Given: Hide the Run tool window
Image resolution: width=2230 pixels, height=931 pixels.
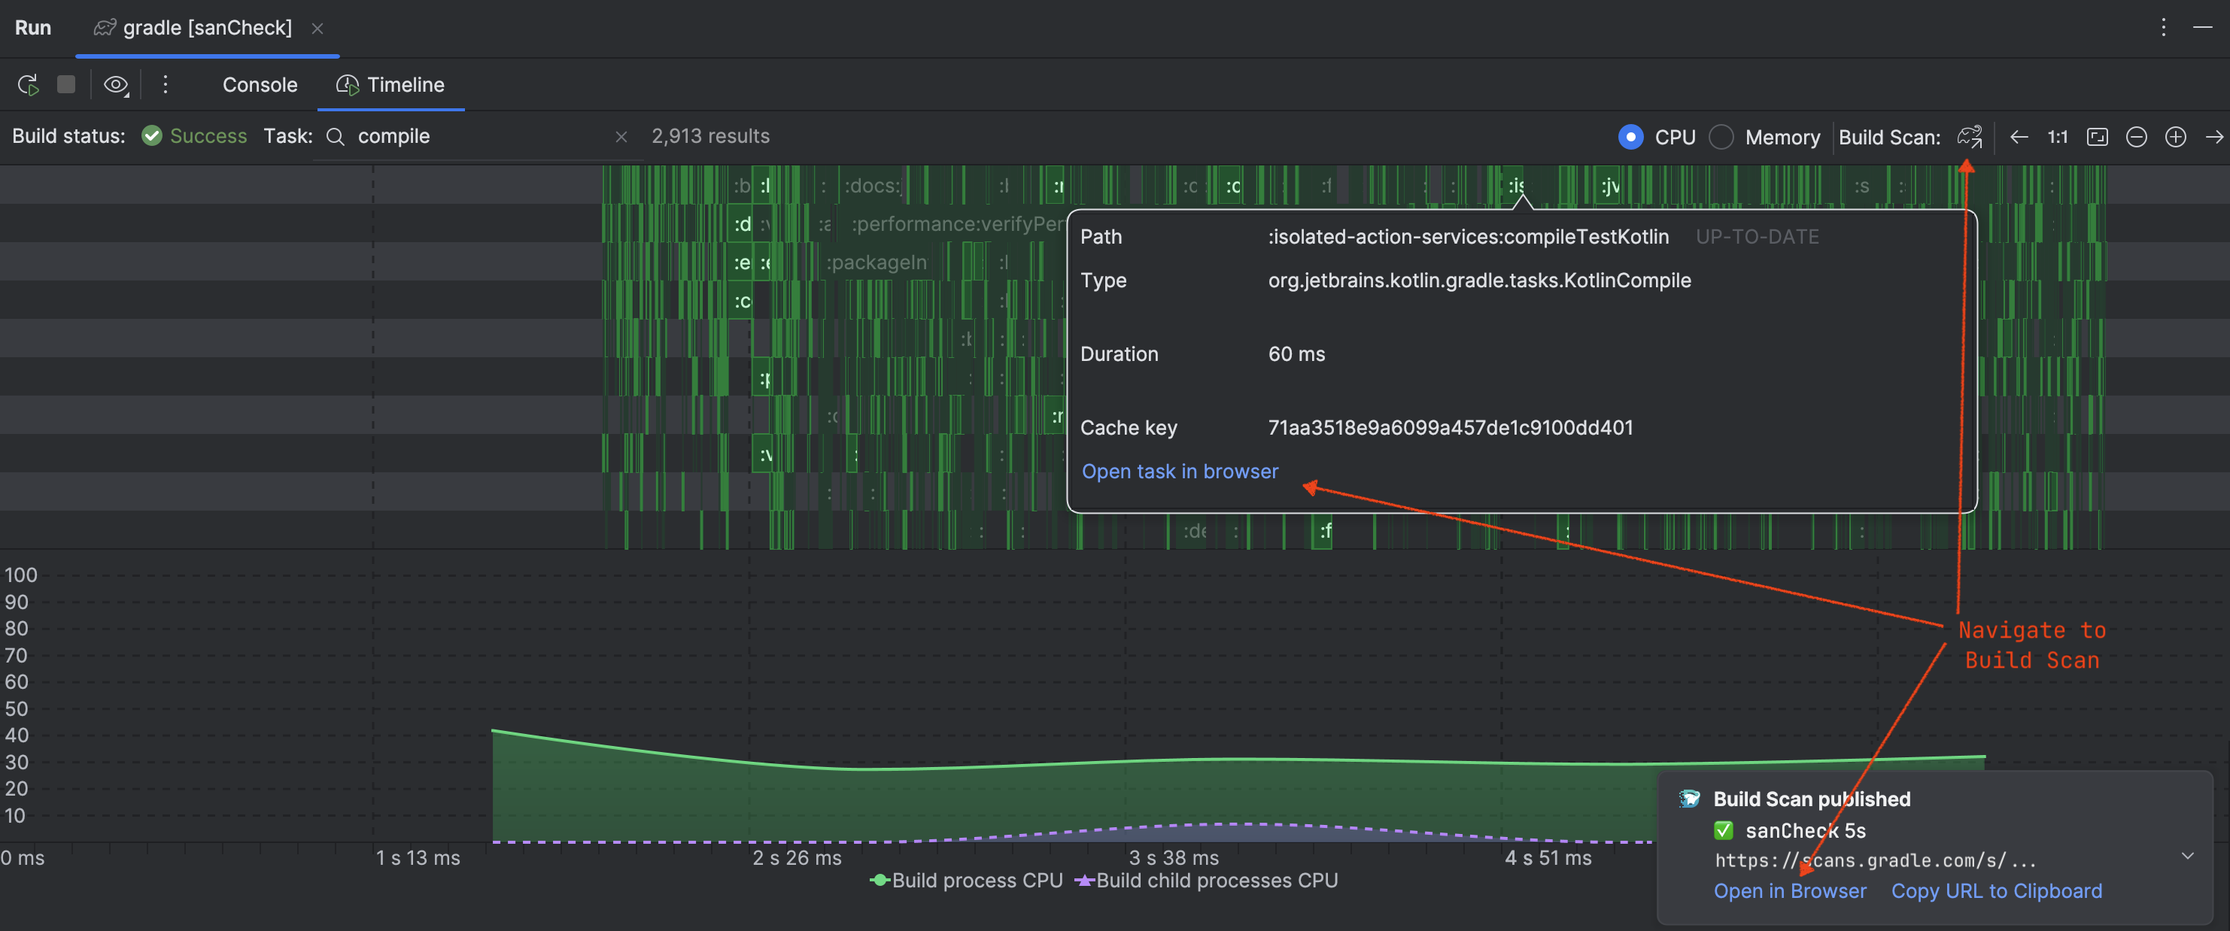Looking at the screenshot, I should click(2202, 28).
